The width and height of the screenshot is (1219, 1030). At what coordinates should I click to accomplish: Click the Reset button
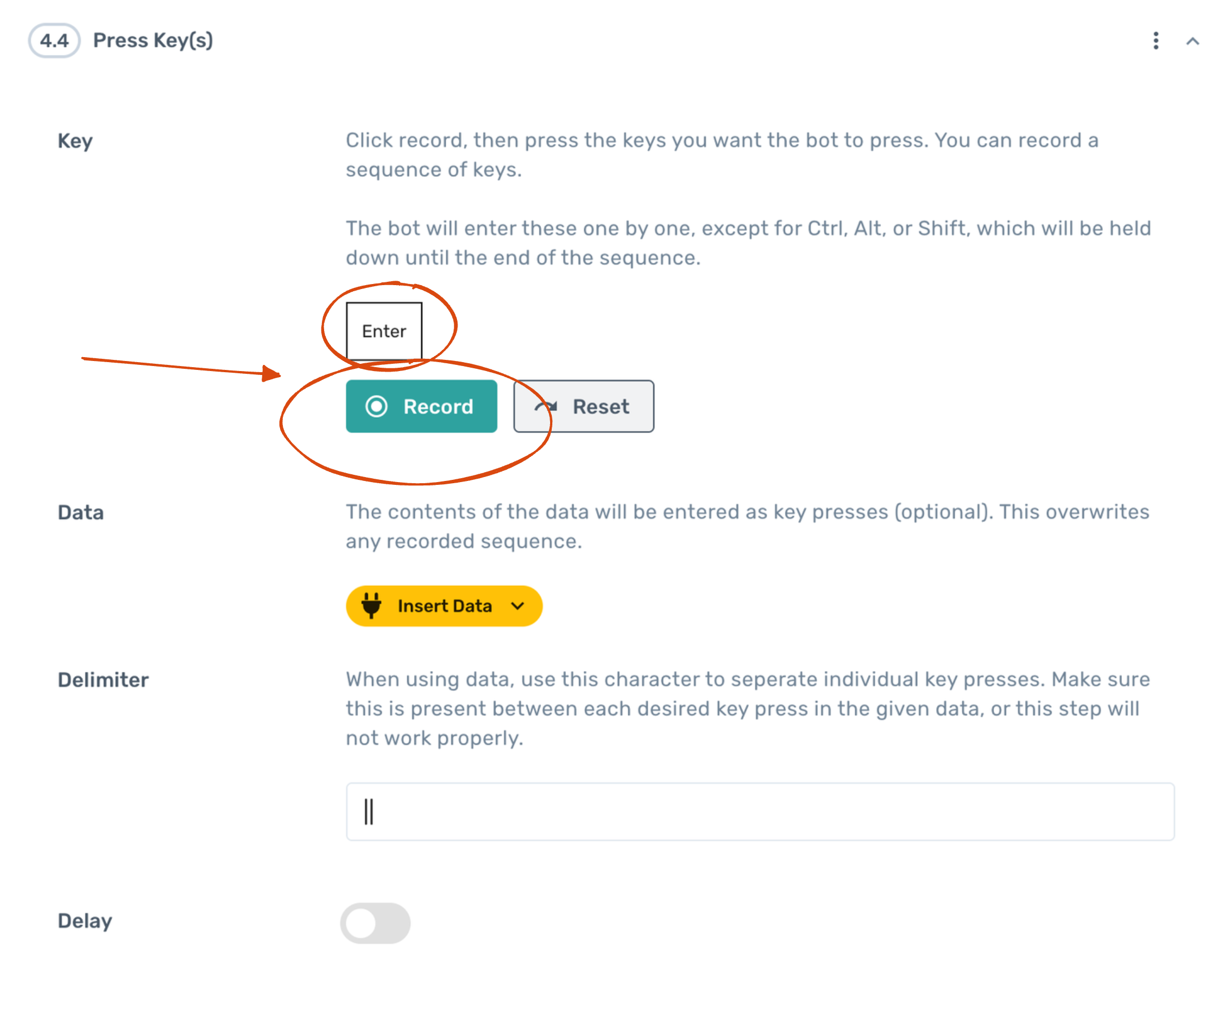pos(583,406)
